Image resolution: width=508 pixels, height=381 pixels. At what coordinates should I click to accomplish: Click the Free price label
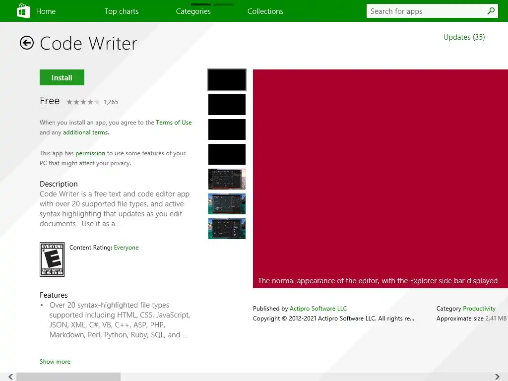(x=50, y=101)
